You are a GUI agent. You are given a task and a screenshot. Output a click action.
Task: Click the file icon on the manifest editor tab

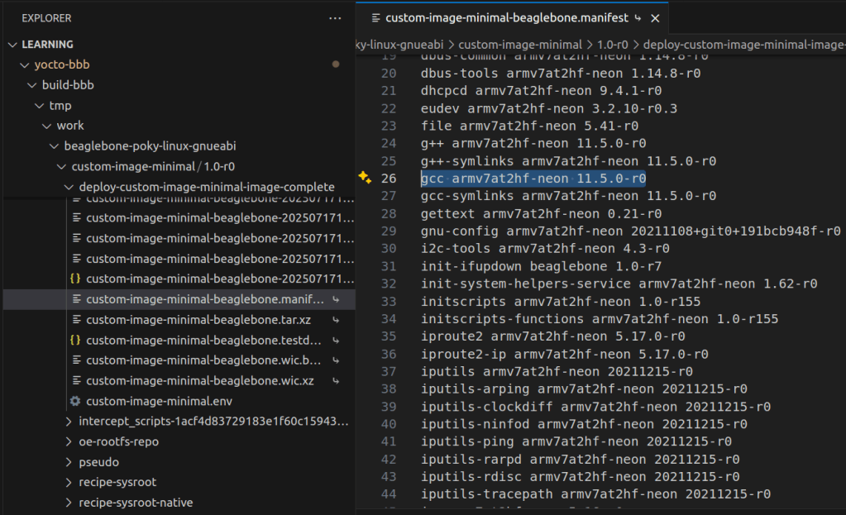(x=376, y=17)
